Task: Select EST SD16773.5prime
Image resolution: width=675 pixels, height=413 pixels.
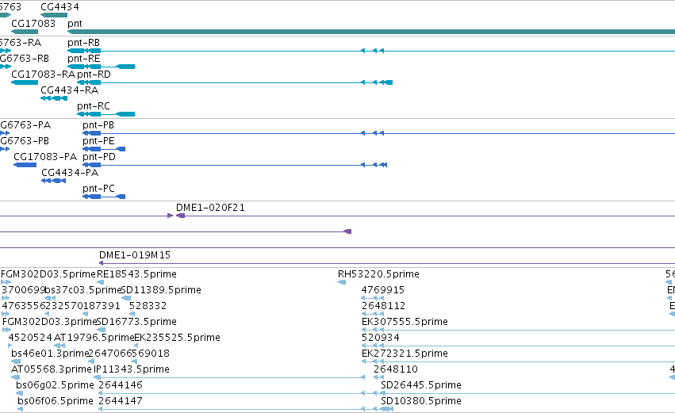Action: click(102, 330)
